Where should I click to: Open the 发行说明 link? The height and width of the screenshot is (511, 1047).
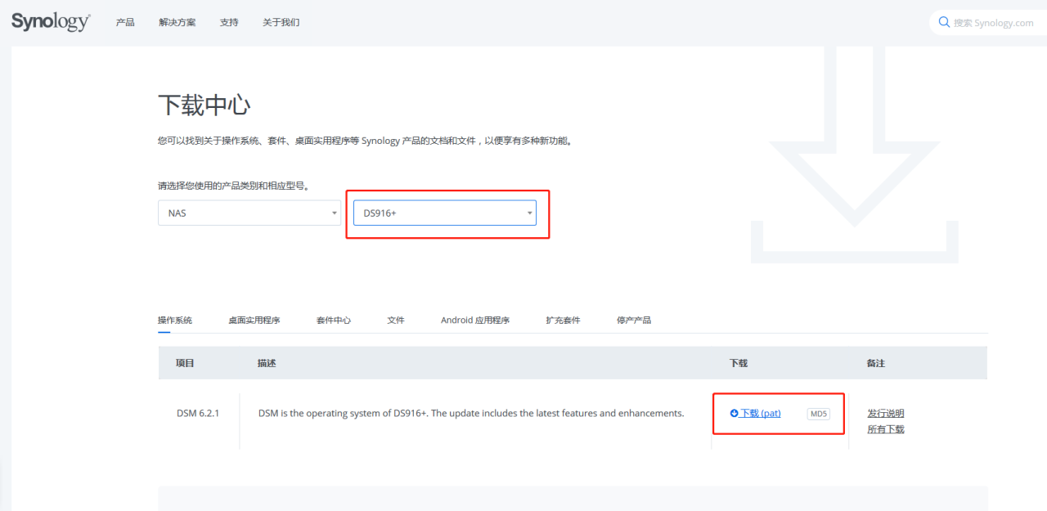(x=885, y=413)
